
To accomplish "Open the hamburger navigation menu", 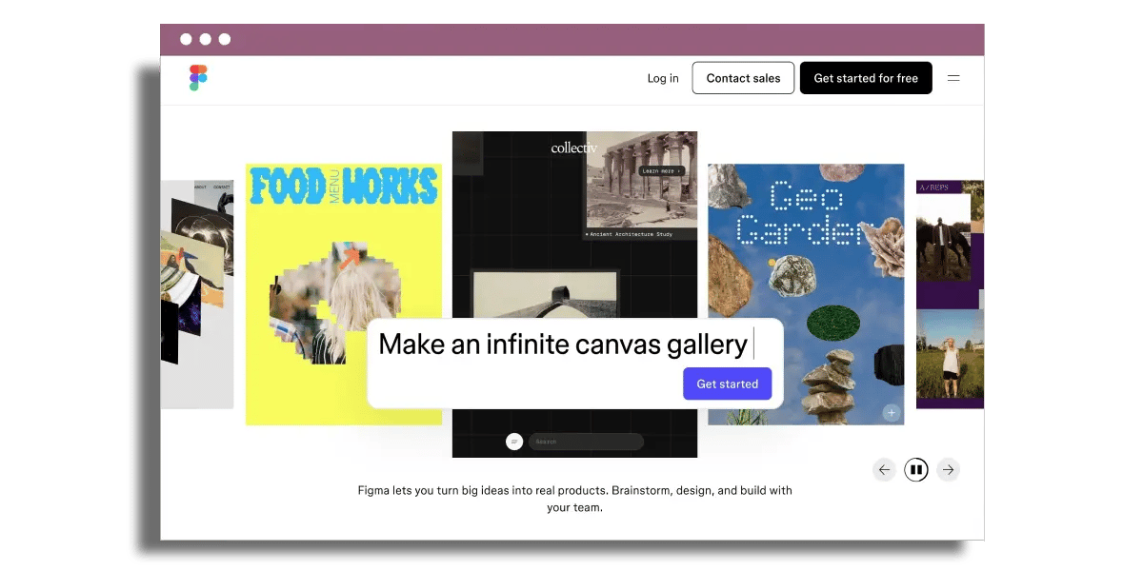I will click(953, 78).
